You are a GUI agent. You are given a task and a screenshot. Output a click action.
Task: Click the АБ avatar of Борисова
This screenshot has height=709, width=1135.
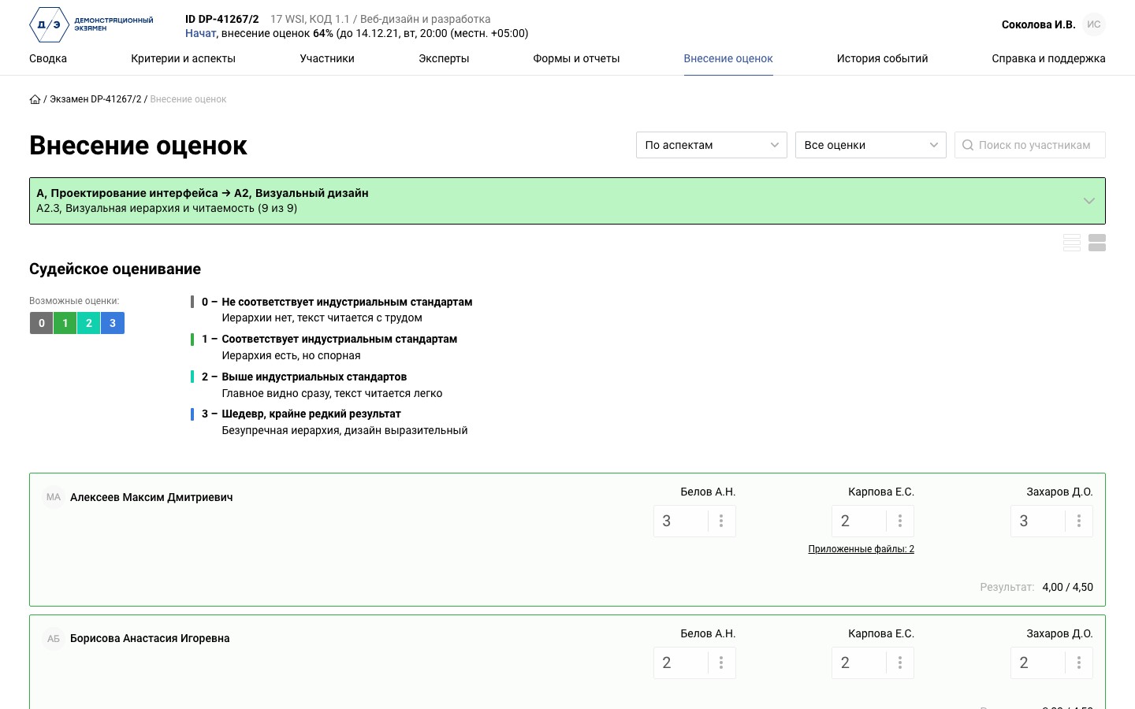click(x=54, y=638)
